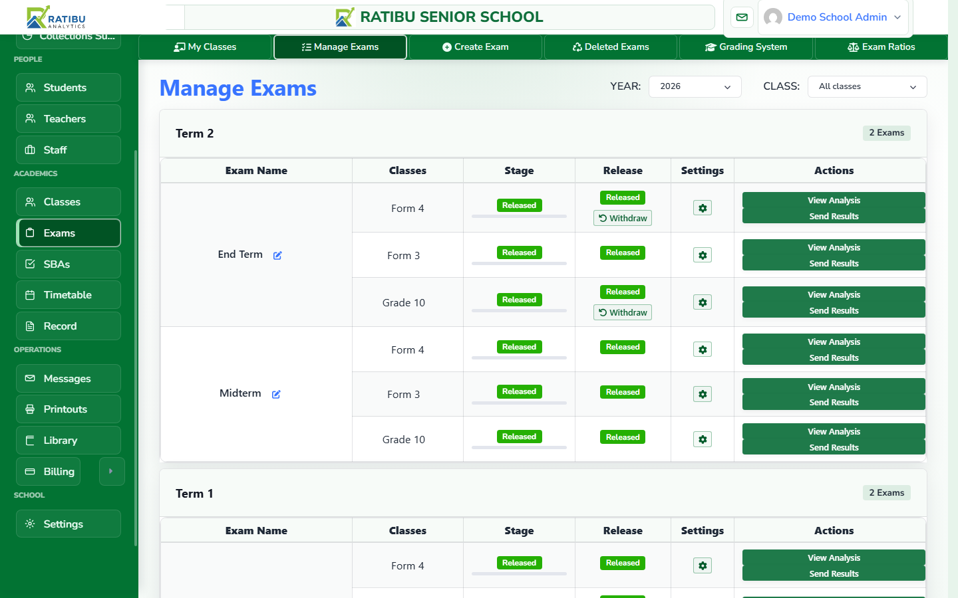Click the End Term Form 4 stage progress bar
Image resolution: width=958 pixels, height=598 pixels.
(x=519, y=217)
